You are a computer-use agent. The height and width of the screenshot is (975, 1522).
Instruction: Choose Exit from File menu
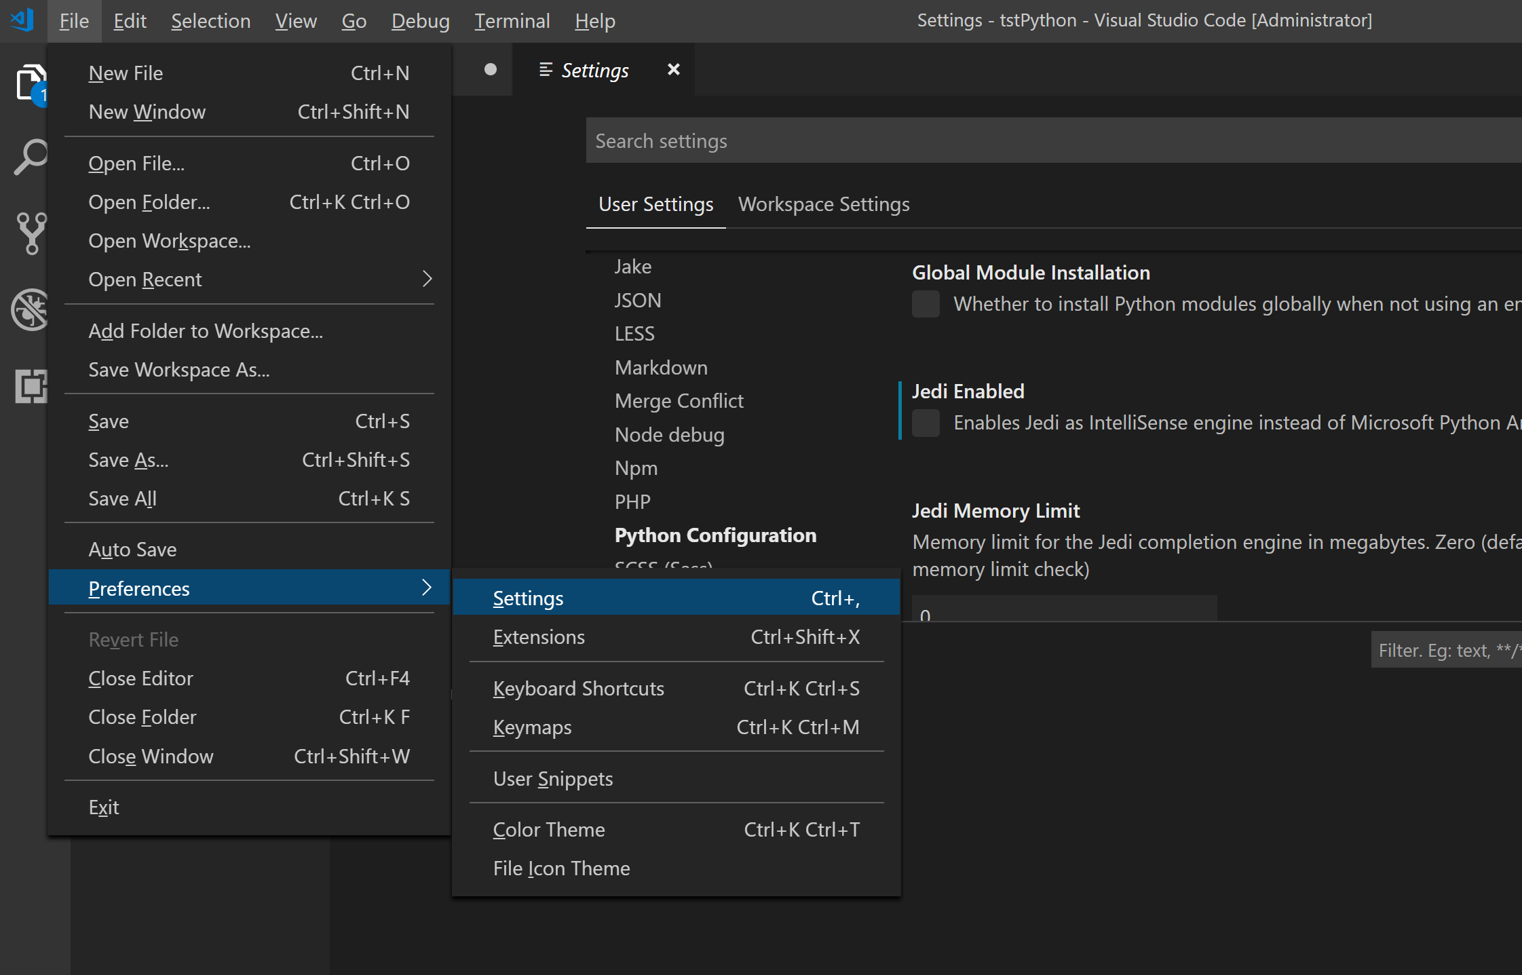(x=249, y=807)
